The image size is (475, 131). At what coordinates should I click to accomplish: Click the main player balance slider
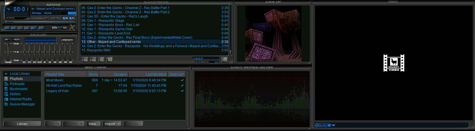coord(55,18)
